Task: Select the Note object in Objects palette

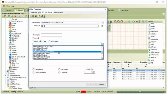Action: pyautogui.click(x=151, y=23)
